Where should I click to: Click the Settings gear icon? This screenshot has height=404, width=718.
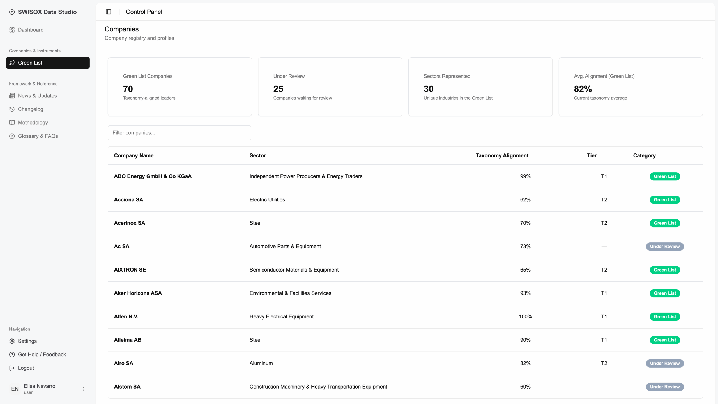pyautogui.click(x=12, y=341)
